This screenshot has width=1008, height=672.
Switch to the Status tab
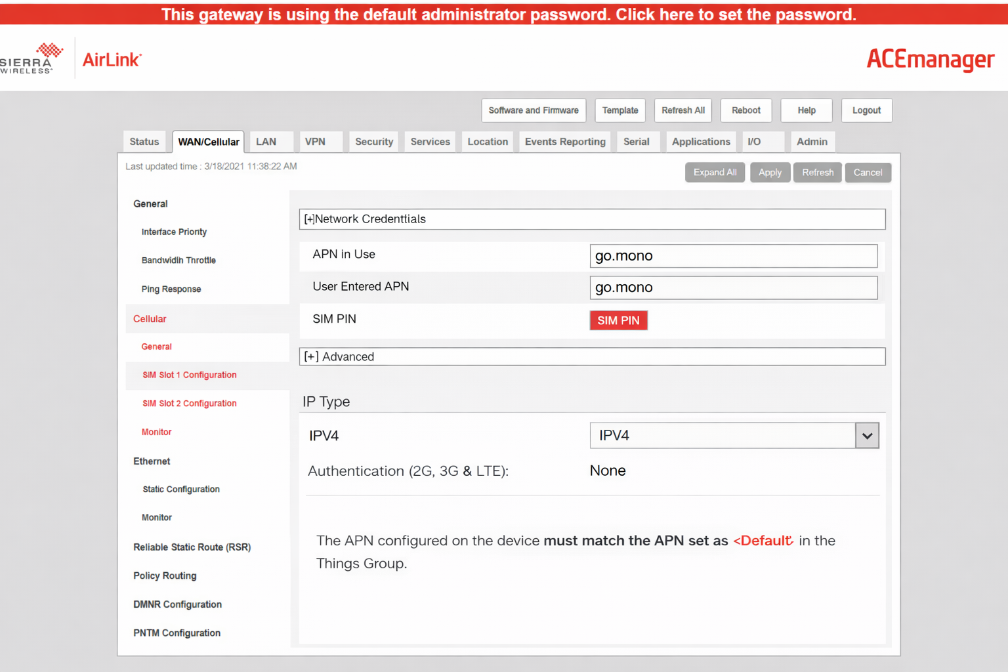(144, 142)
